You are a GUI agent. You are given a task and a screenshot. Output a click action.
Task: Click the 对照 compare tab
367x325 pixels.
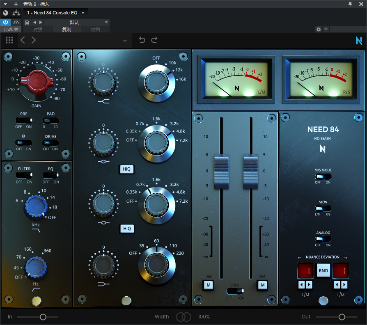[38, 30]
